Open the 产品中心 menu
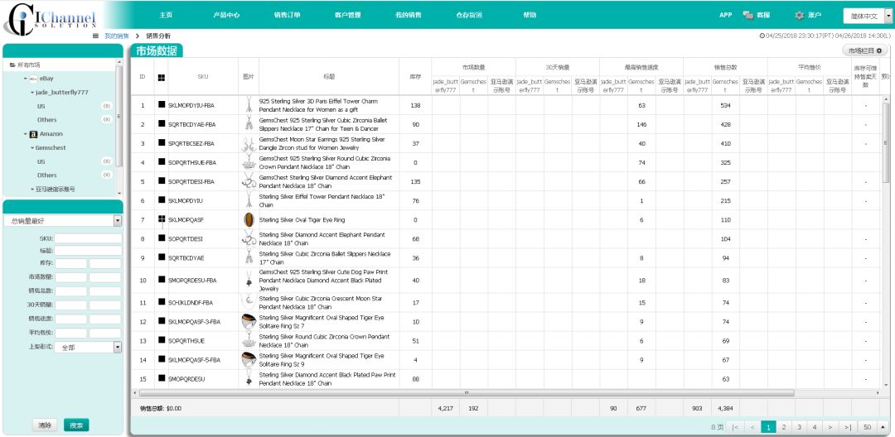 pos(226,16)
